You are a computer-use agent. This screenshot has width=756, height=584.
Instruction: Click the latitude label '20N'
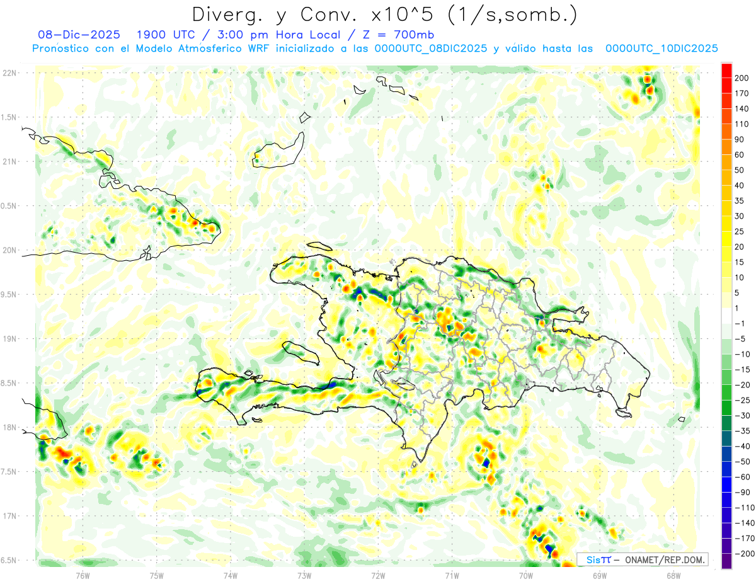click(x=9, y=250)
